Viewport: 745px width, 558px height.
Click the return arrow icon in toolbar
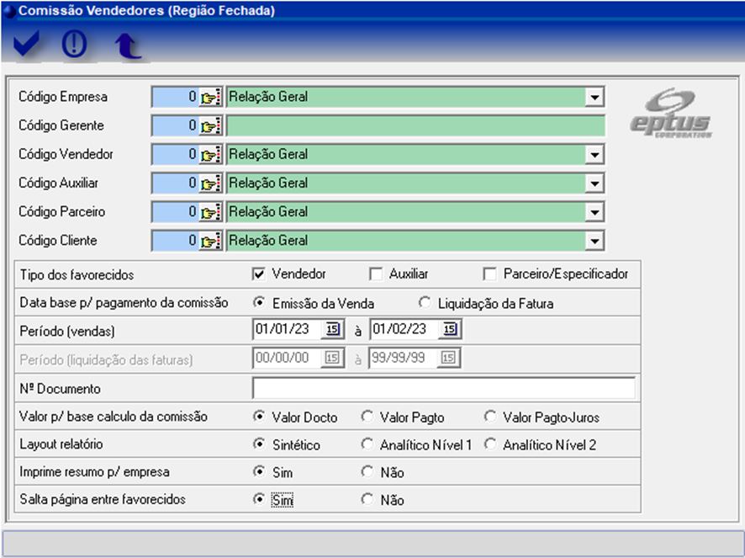pos(127,46)
